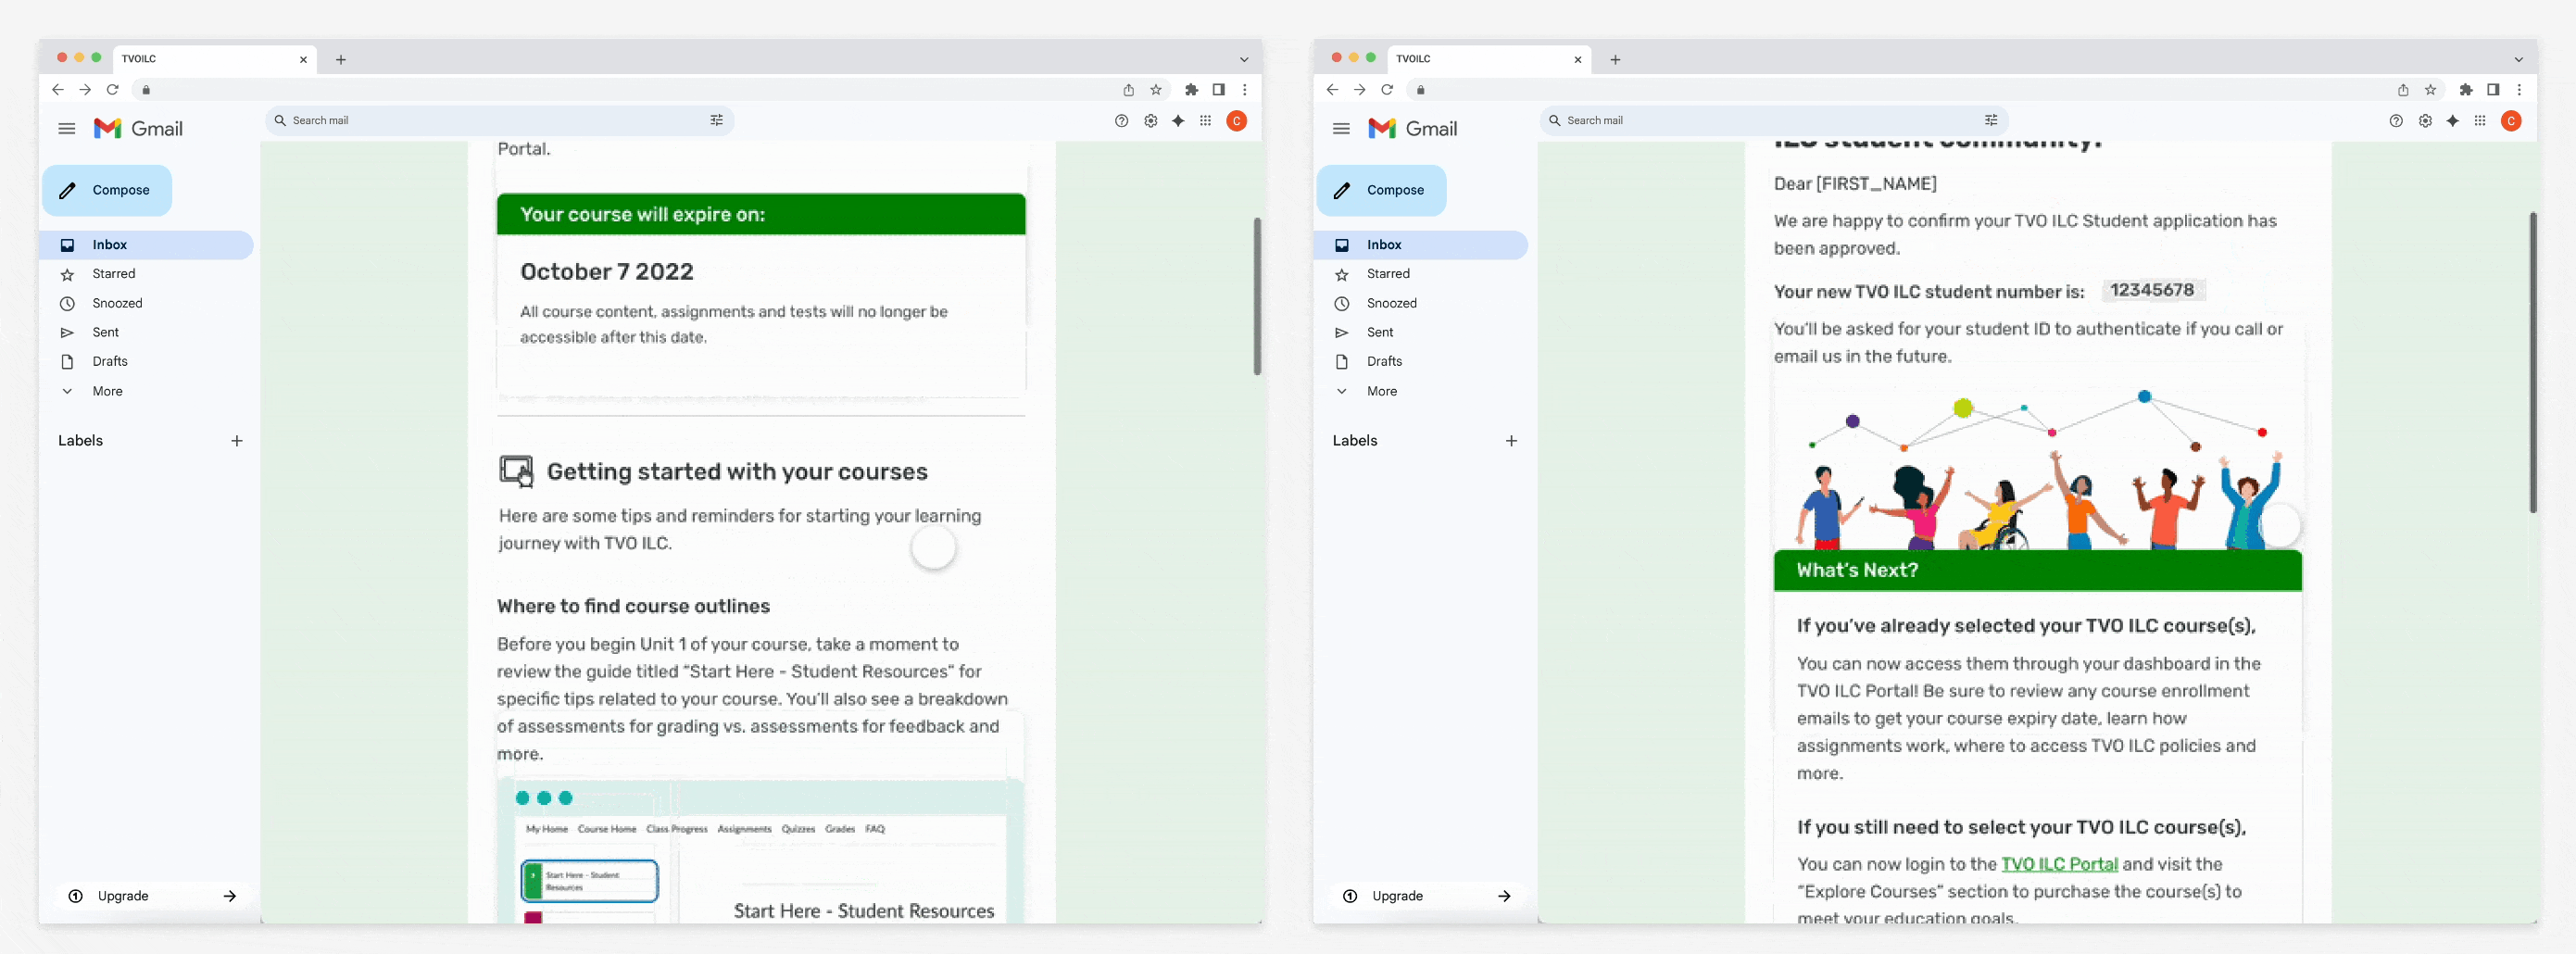The height and width of the screenshot is (954, 2576).
Task: Open search filter options in left window
Action: (716, 120)
